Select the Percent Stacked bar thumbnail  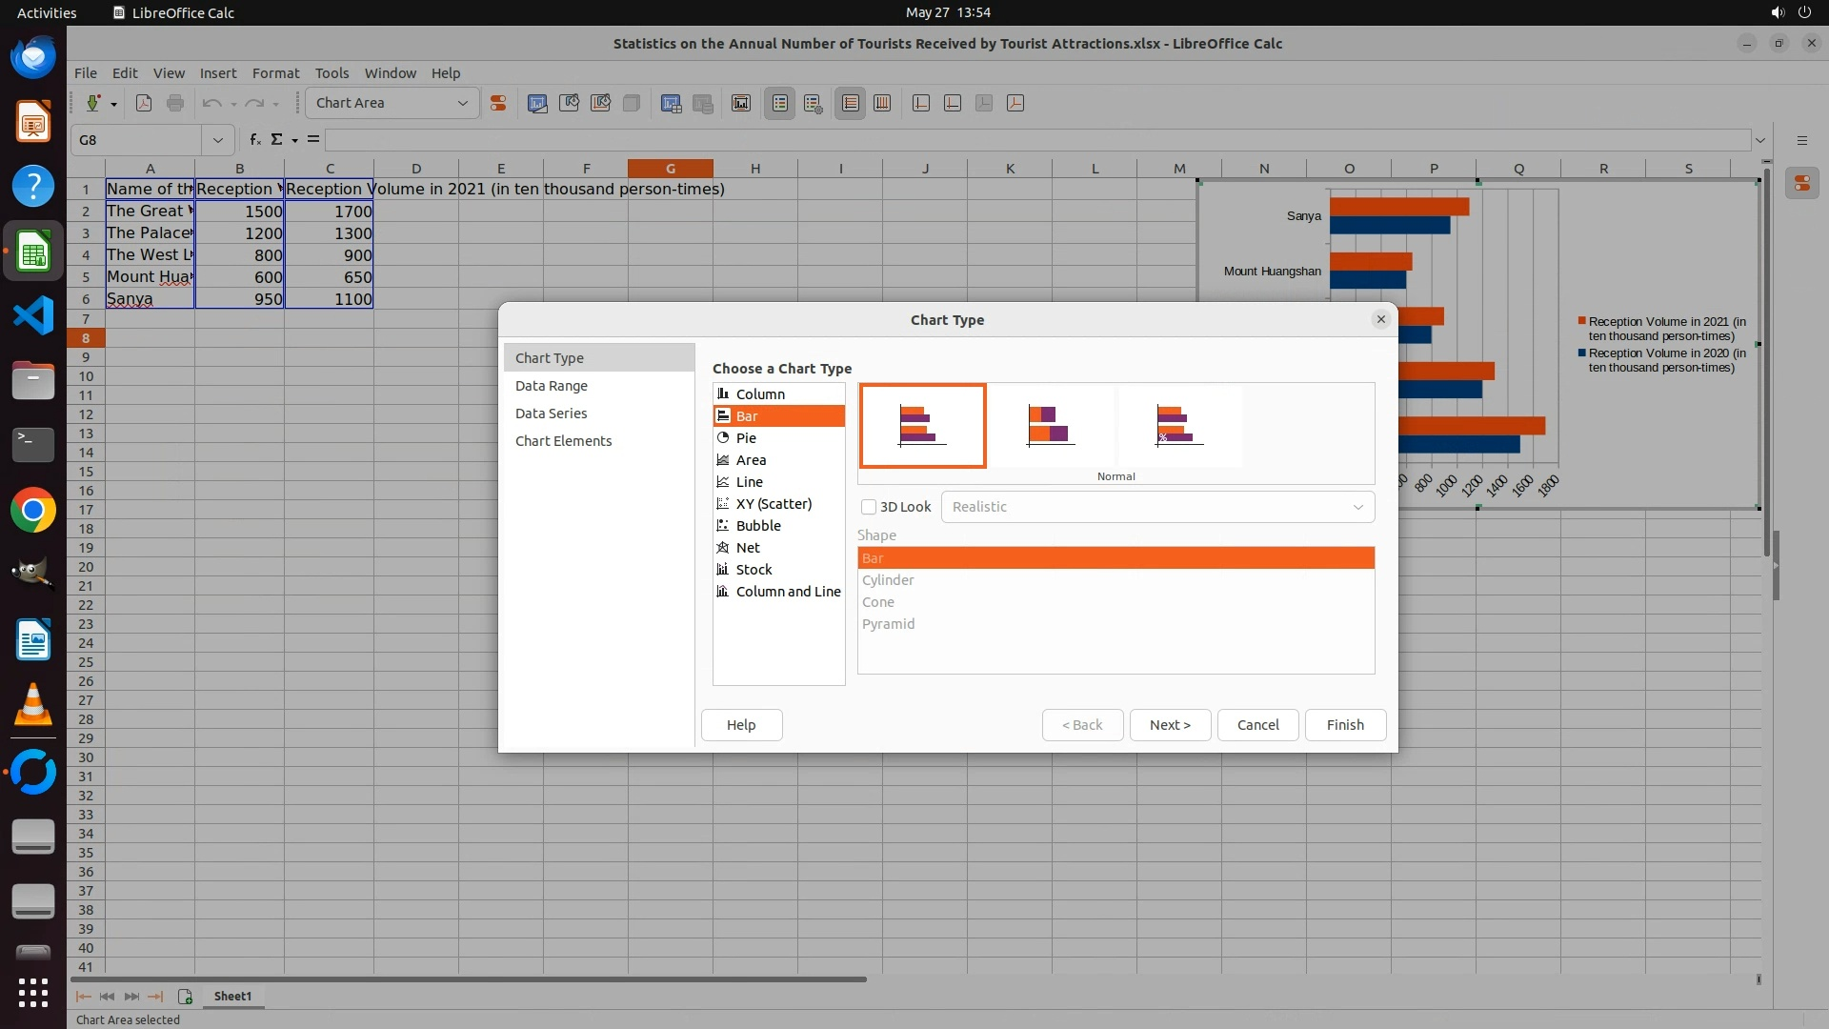[1179, 425]
